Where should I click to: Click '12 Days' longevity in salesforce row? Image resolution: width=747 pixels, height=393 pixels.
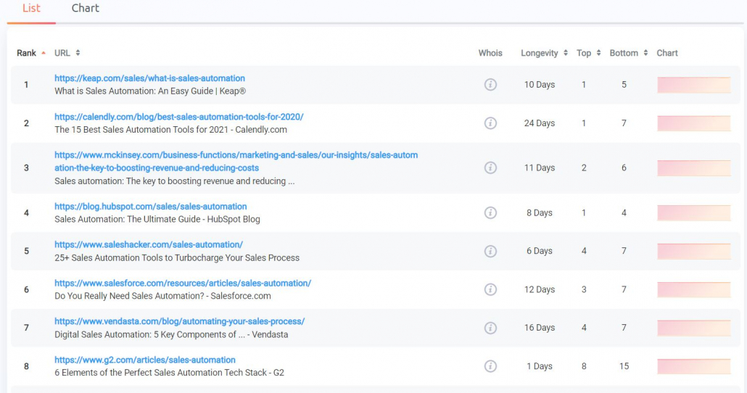540,289
